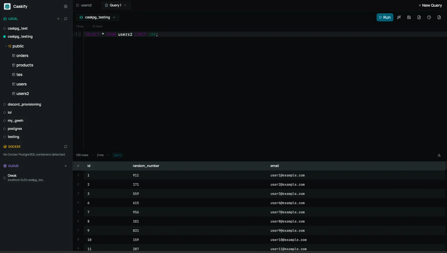Expand the caskpg_test database
The width and height of the screenshot is (447, 253).
click(18, 28)
